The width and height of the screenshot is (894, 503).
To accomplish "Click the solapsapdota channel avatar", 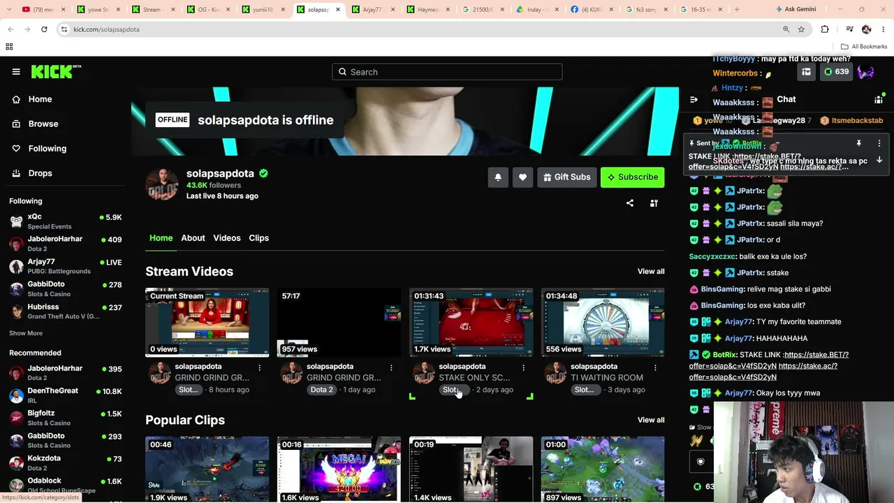I will point(161,184).
